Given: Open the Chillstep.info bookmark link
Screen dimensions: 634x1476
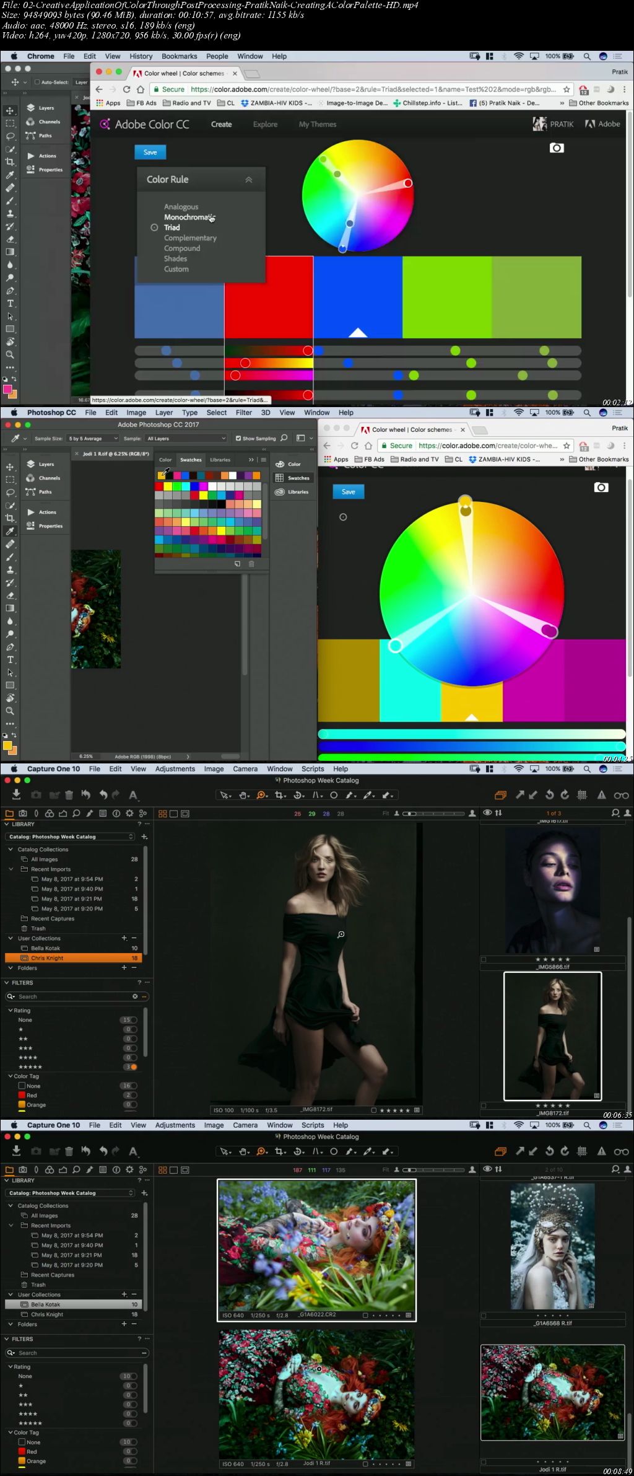Looking at the screenshot, I should click(428, 103).
